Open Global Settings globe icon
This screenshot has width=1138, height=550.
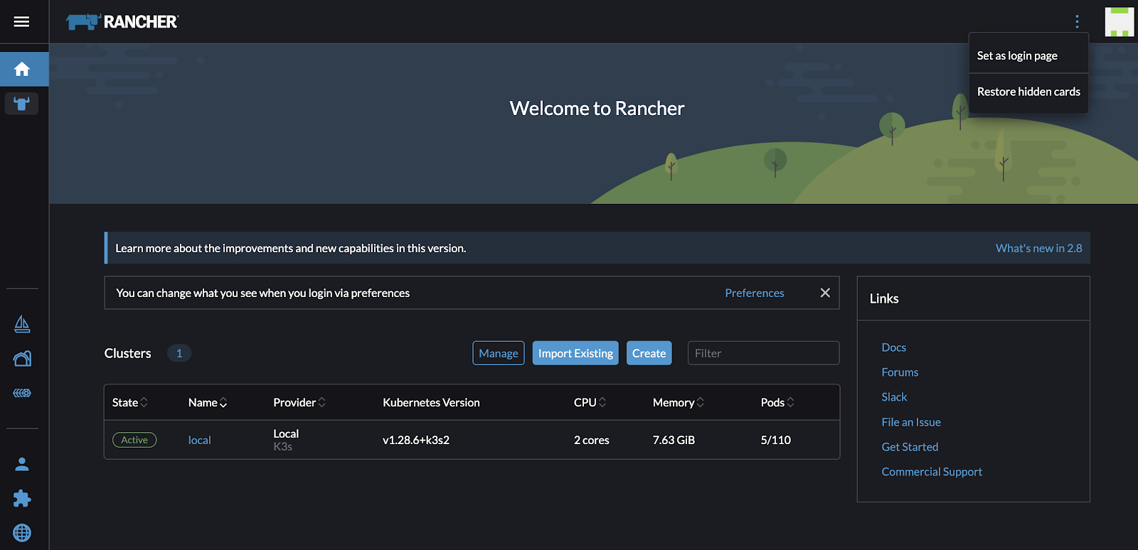click(22, 532)
